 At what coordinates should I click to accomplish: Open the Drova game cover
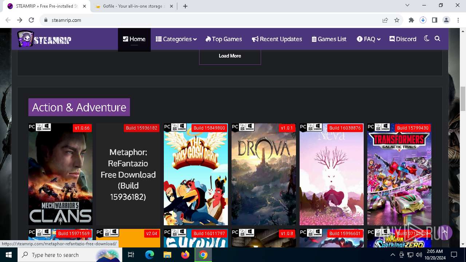[x=264, y=174]
